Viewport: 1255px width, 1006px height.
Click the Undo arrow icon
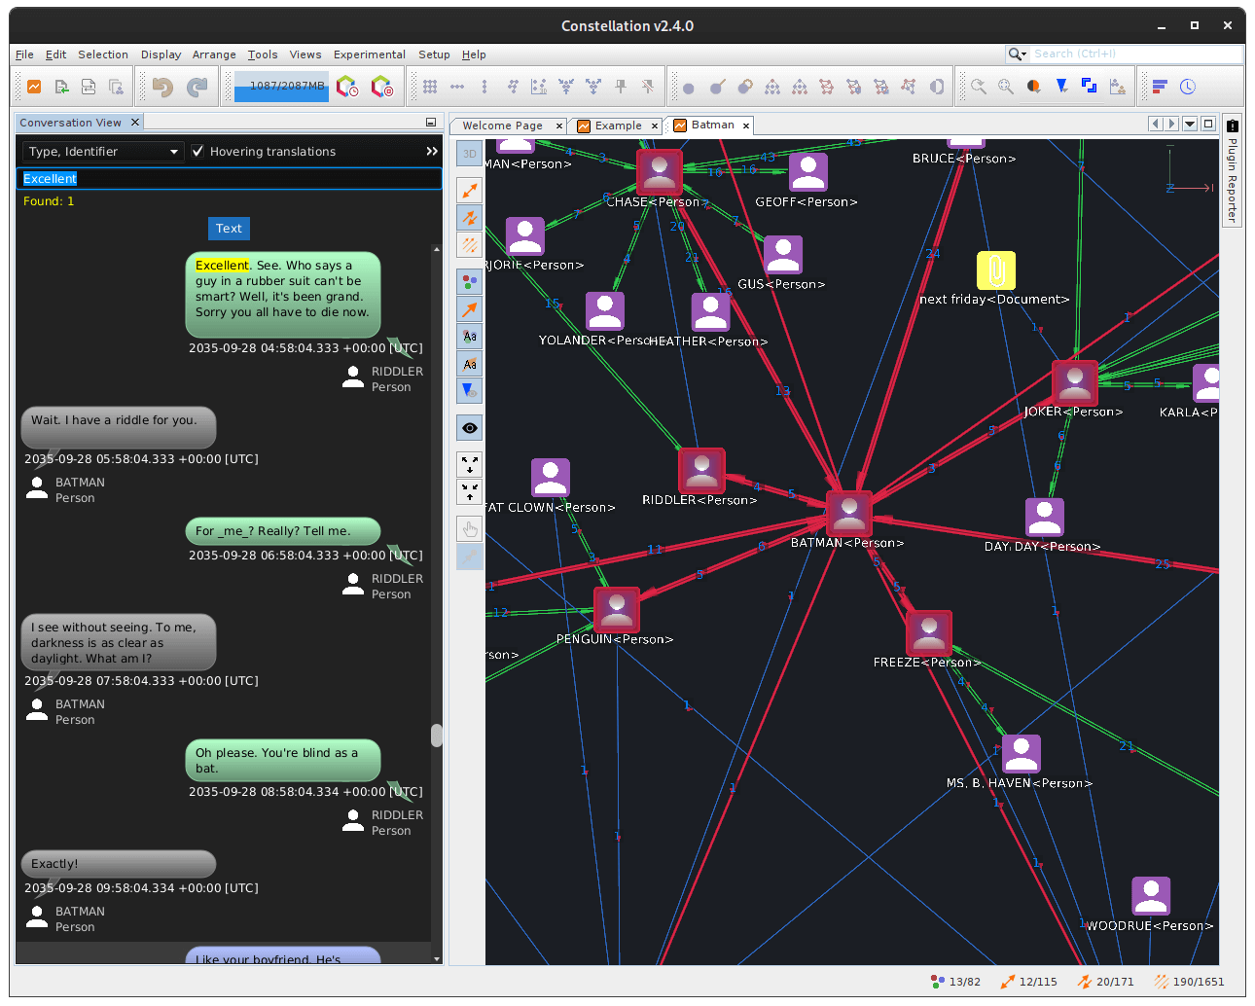162,87
